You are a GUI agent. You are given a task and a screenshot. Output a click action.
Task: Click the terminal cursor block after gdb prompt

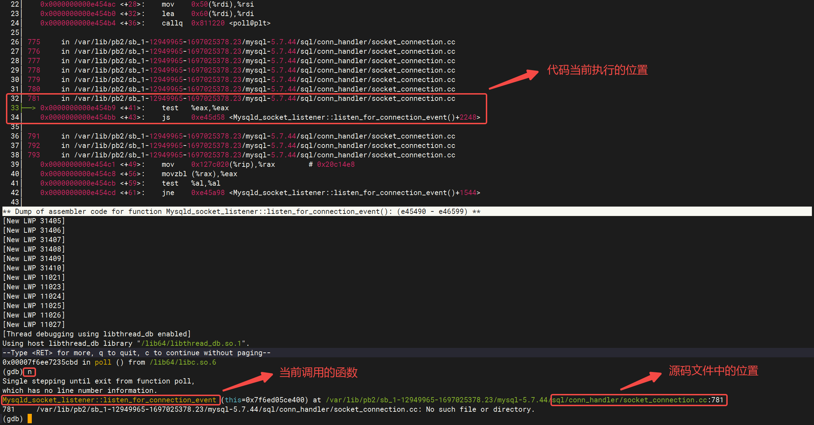[x=30, y=419]
